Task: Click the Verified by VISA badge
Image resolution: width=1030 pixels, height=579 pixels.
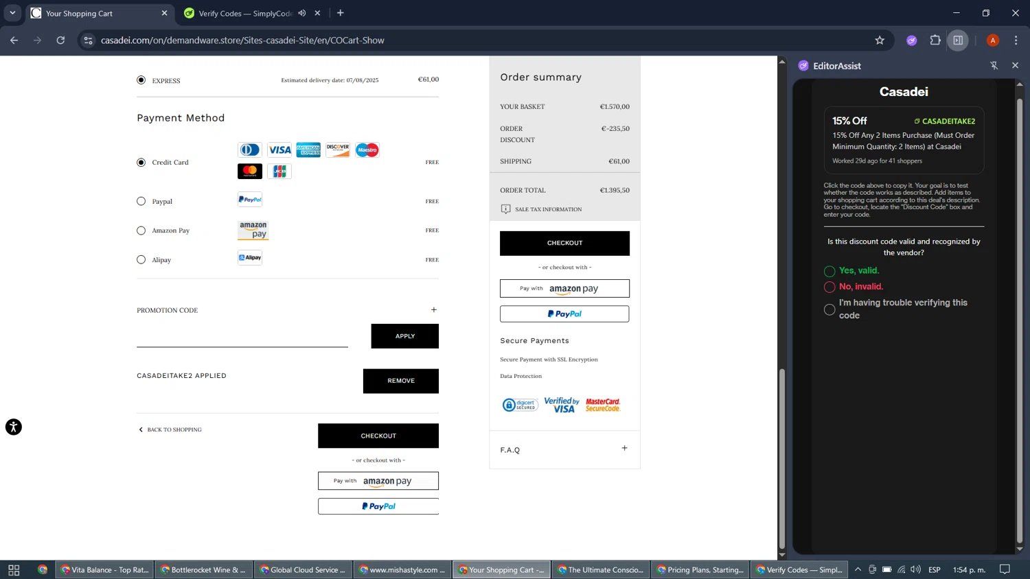Action: coord(562,405)
